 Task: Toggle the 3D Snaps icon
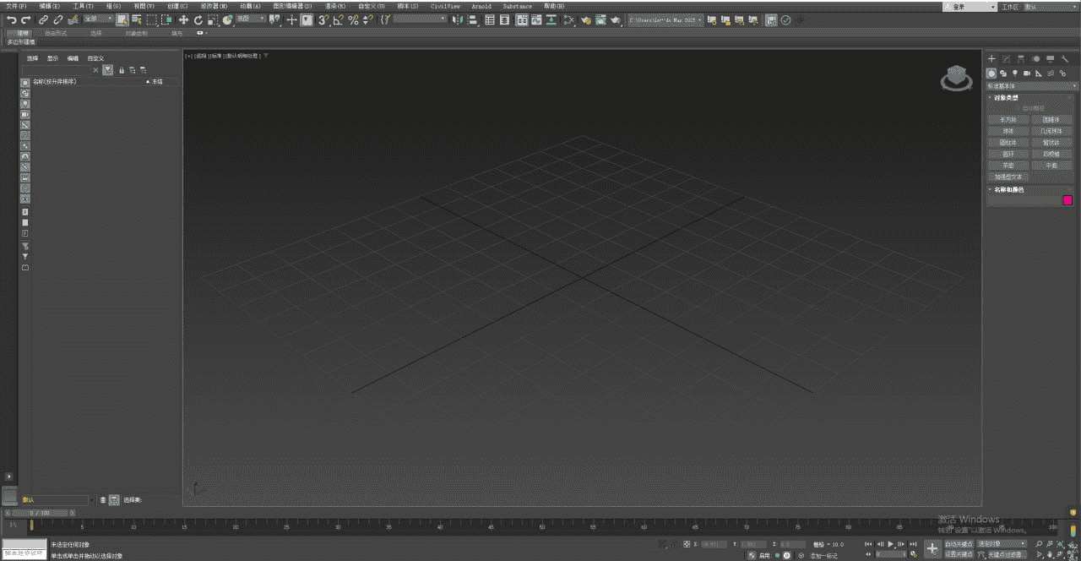323,19
